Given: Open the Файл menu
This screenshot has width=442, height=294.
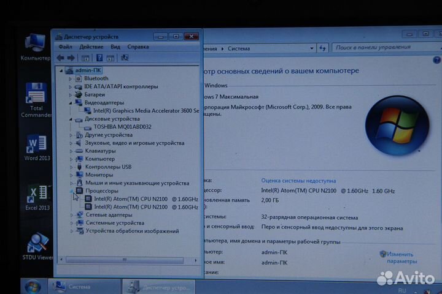Looking at the screenshot, I should (66, 47).
